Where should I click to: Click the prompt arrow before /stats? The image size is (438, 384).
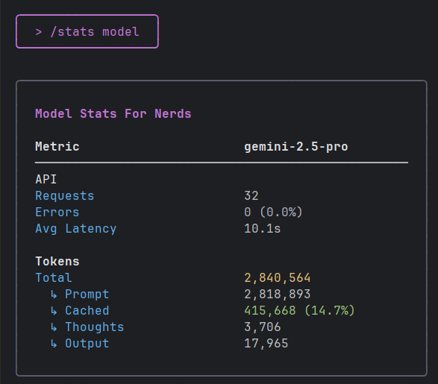(39, 32)
